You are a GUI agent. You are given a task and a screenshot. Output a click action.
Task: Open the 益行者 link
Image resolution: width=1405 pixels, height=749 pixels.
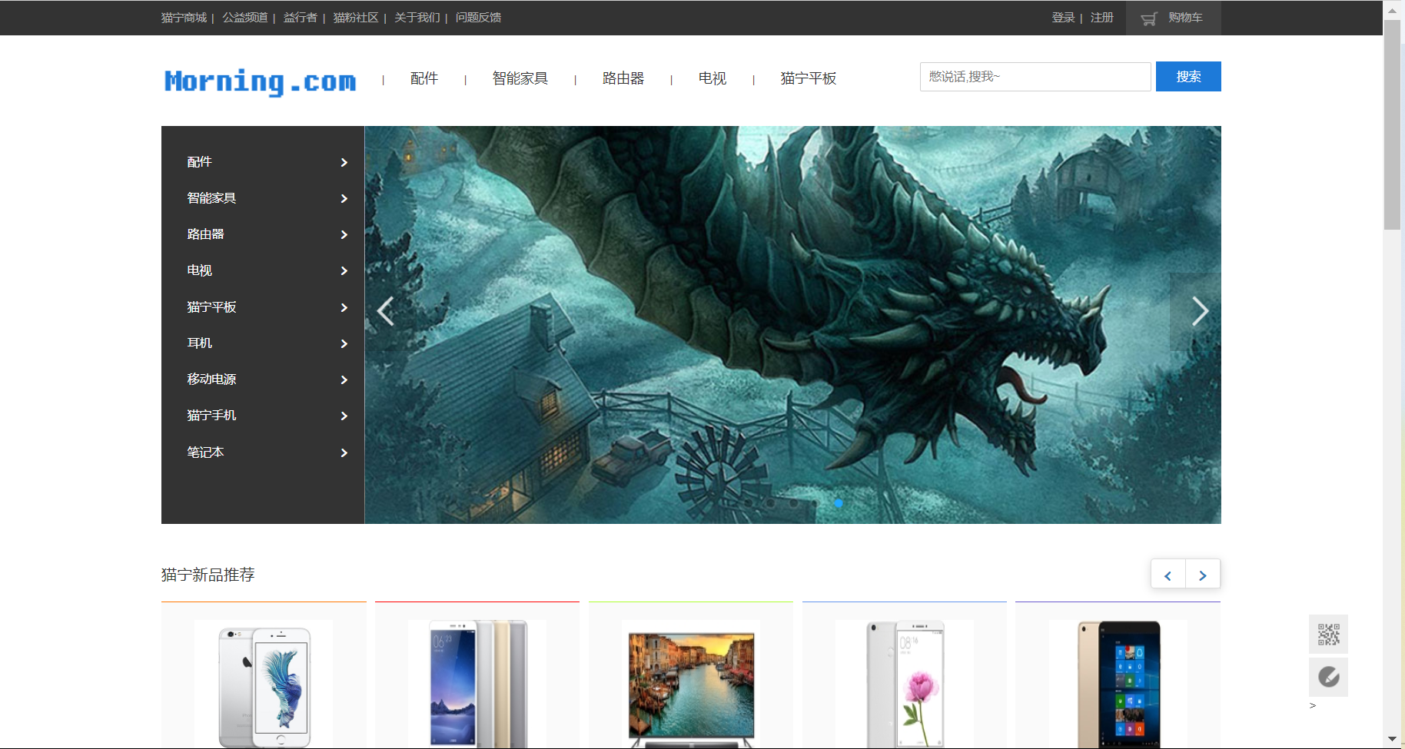pyautogui.click(x=301, y=18)
